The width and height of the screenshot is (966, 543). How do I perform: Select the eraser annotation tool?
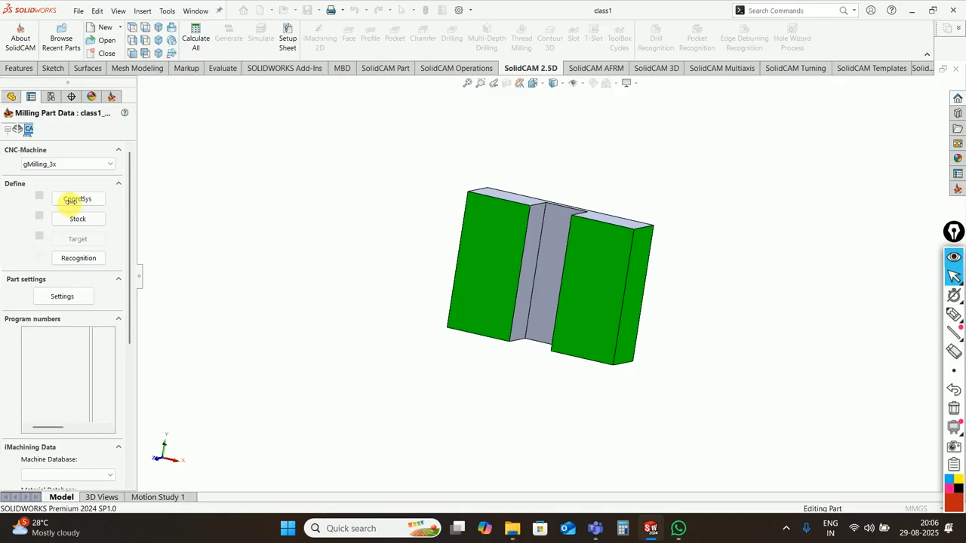[954, 351]
